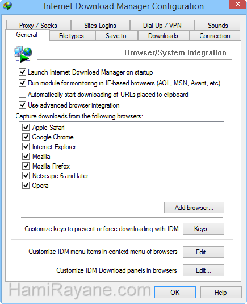247x304 pixels.
Task: Select the Google Chrome list entry text
Action: pos(53,137)
